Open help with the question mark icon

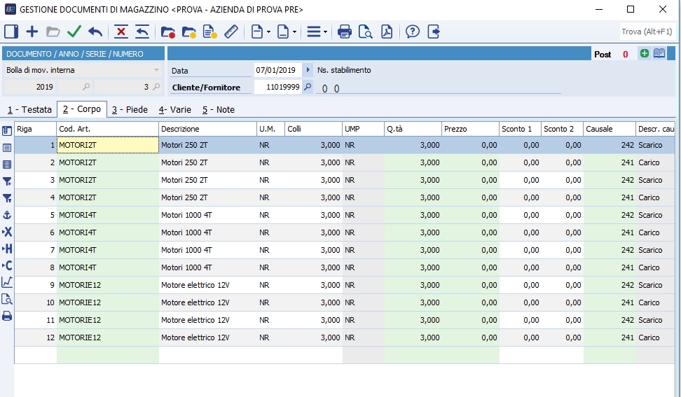coord(413,32)
